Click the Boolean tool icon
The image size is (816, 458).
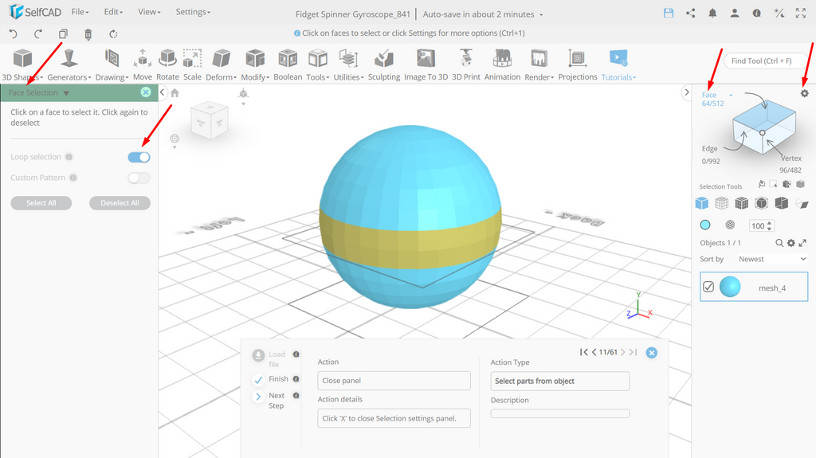coord(287,59)
